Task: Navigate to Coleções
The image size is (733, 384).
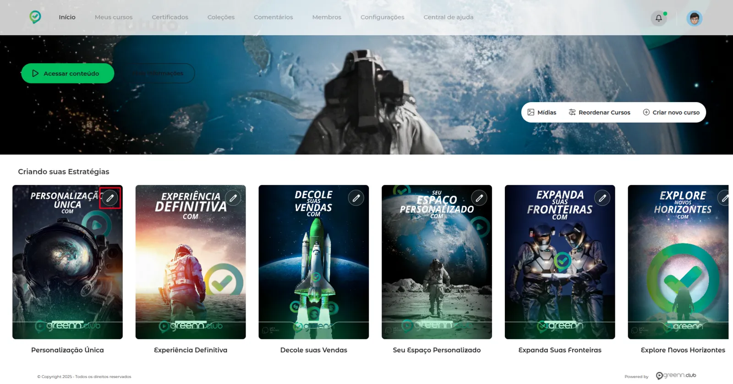Action: [x=221, y=17]
